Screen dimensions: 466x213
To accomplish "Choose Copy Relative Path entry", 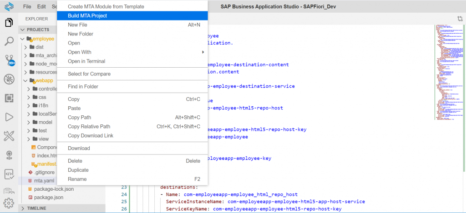I will [132, 126].
